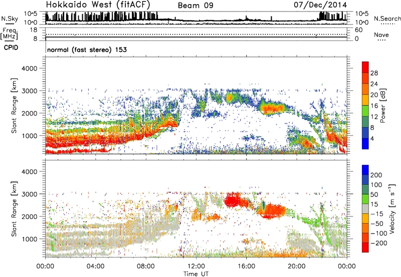
Task: Click the "50" velocity colorbar label
Action: tap(374, 194)
